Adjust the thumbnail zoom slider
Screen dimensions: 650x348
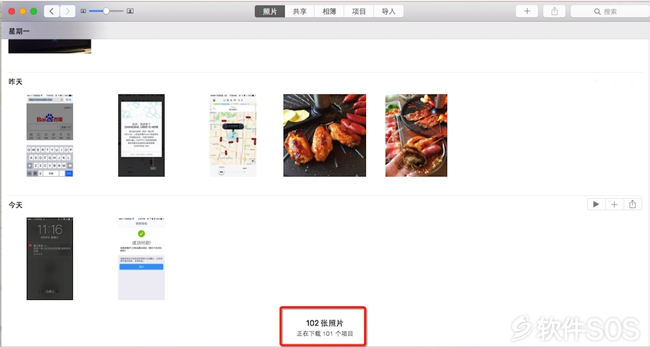[x=106, y=11]
